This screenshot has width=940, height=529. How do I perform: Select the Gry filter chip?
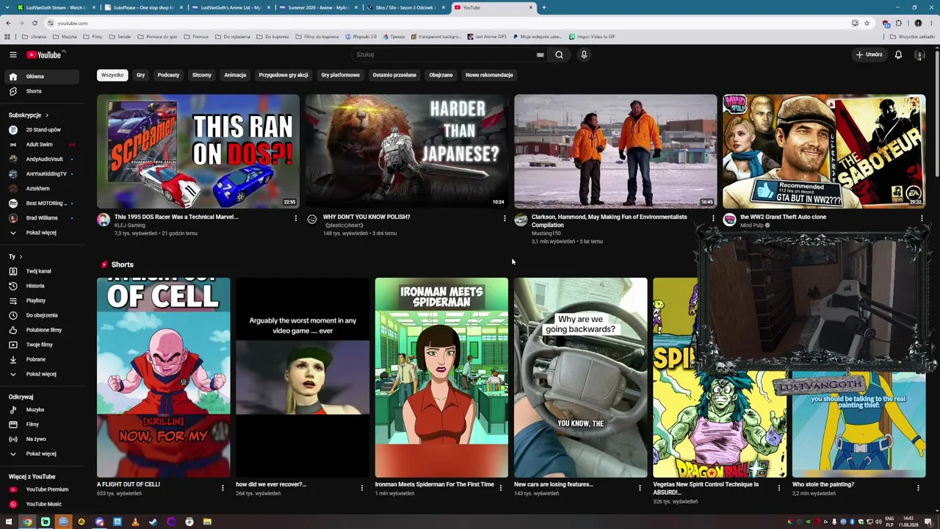tap(140, 75)
